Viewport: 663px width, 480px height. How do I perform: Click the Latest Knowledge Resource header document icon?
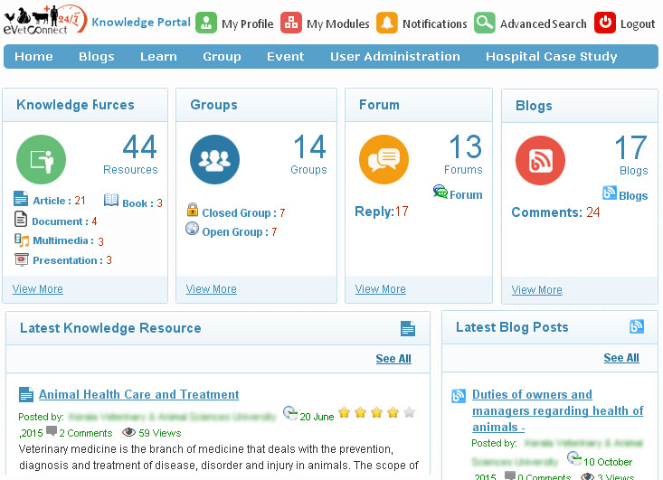click(x=408, y=329)
